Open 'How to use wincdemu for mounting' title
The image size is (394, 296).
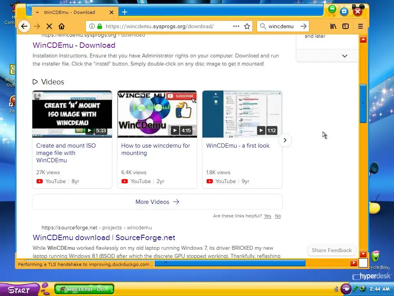pos(155,149)
